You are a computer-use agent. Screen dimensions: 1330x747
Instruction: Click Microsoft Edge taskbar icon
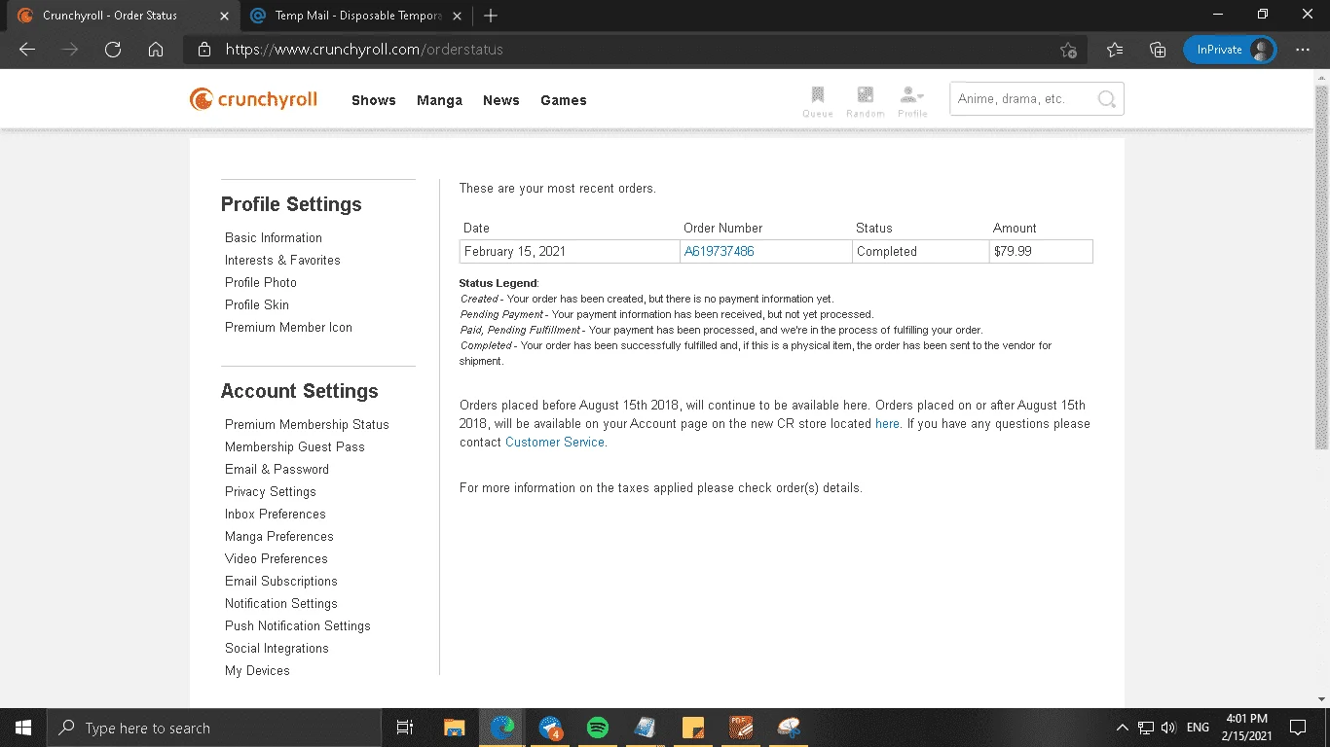coord(502,728)
